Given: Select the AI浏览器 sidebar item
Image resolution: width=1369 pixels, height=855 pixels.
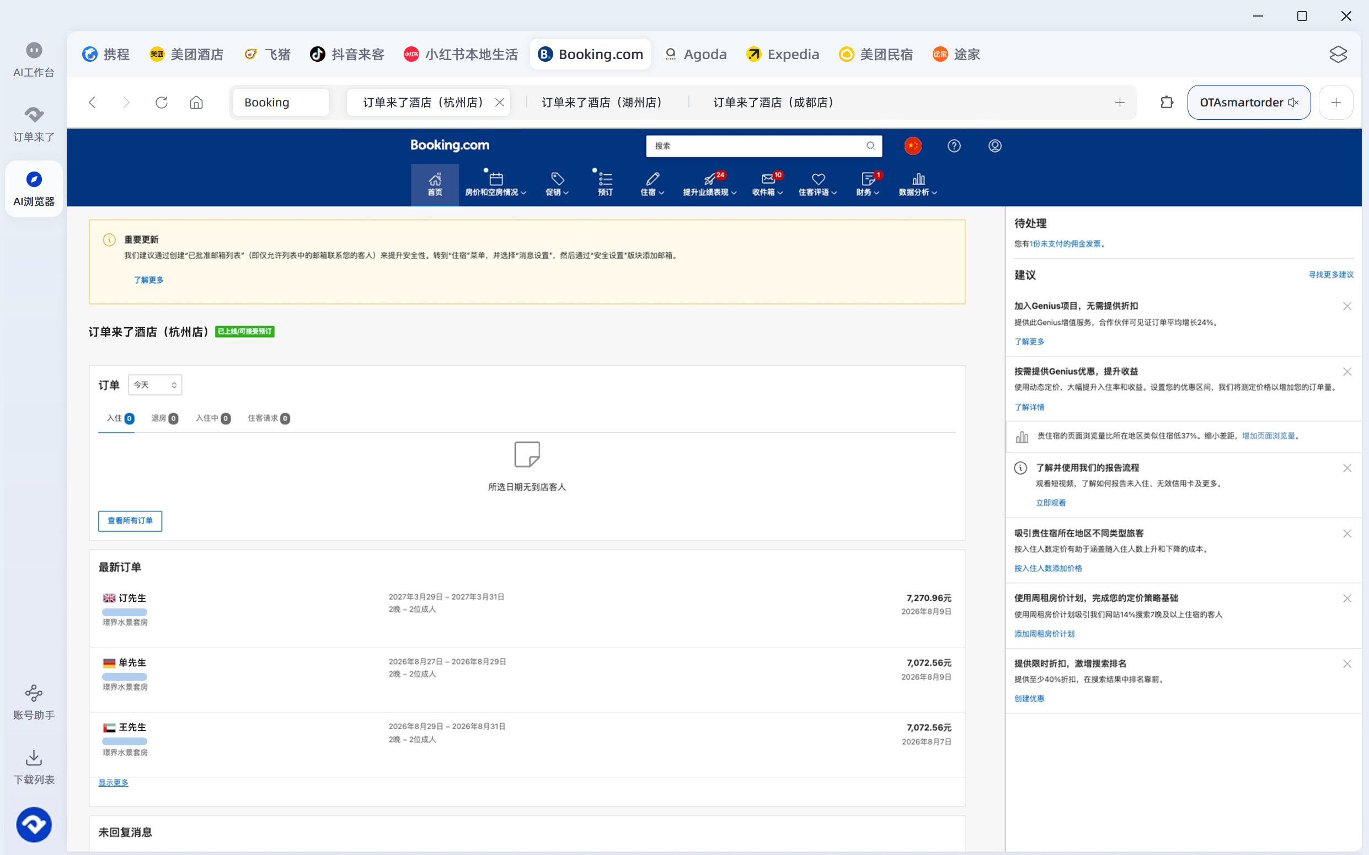Looking at the screenshot, I should pos(34,189).
